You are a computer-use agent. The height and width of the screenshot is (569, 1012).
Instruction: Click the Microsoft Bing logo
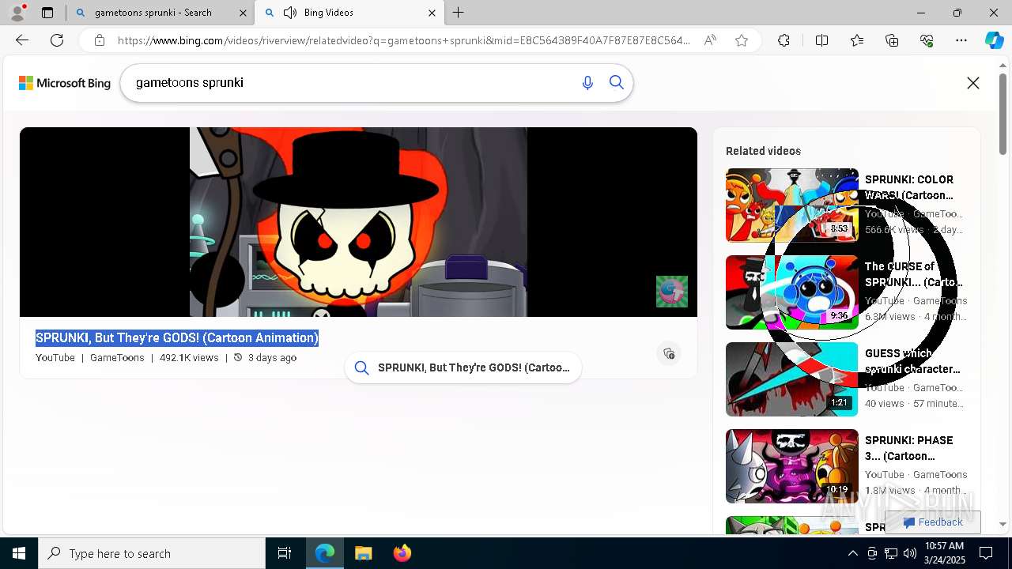pos(65,83)
